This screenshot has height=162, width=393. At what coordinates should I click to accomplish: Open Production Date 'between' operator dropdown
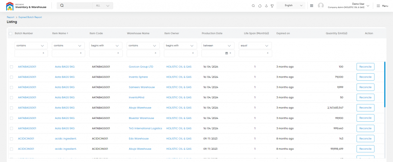tap(218, 46)
